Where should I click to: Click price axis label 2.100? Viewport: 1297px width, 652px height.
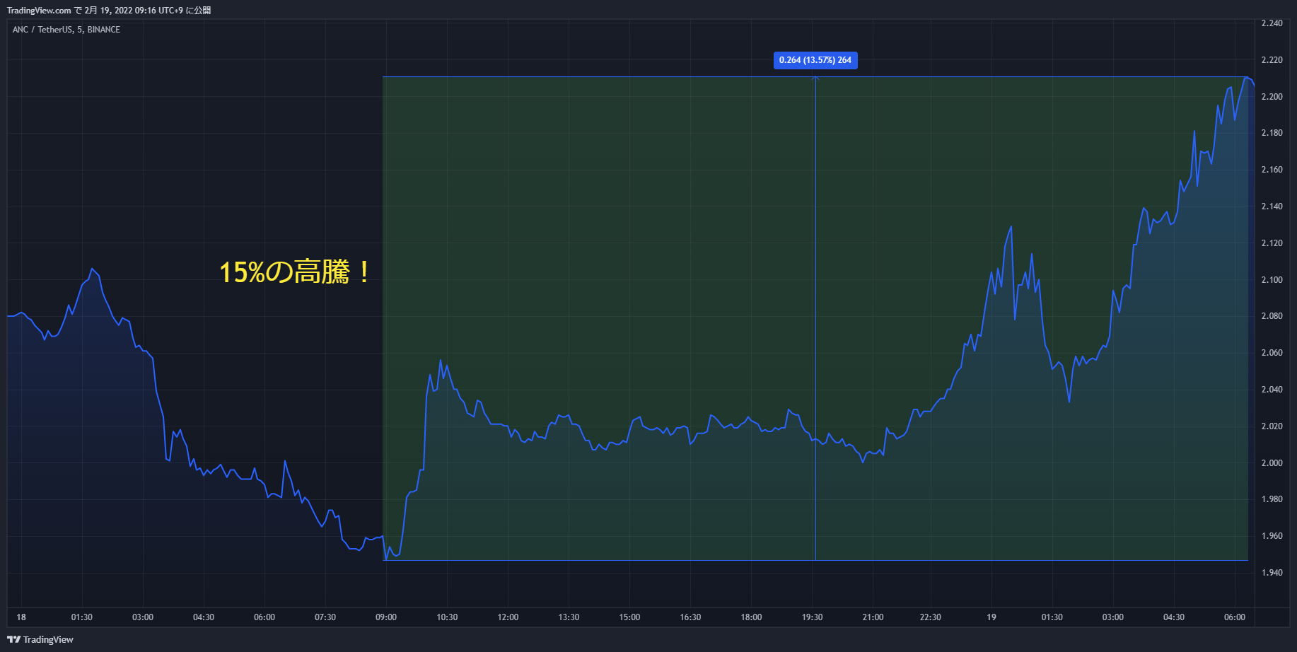[1272, 280]
